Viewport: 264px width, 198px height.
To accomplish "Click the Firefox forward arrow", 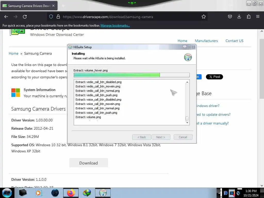I will [15, 17].
